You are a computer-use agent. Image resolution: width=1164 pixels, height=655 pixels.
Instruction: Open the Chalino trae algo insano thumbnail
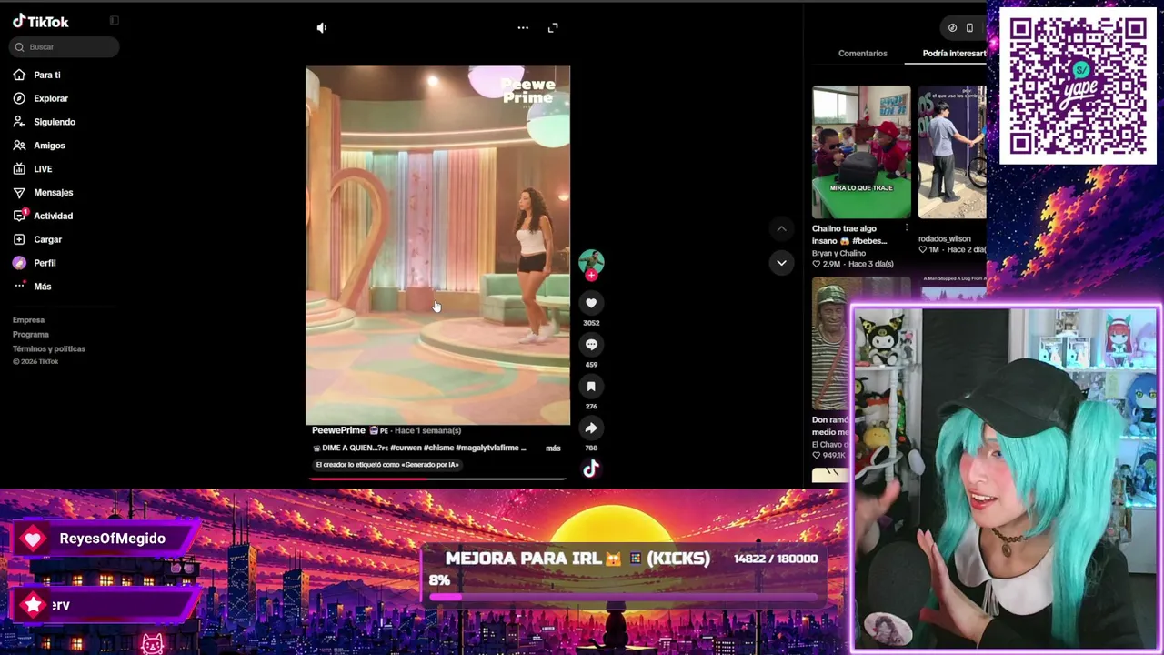(x=861, y=152)
